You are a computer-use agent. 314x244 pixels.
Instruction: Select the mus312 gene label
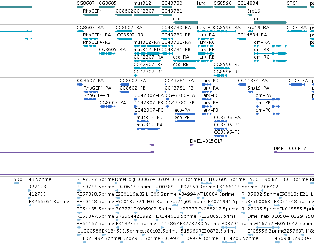(142, 3)
